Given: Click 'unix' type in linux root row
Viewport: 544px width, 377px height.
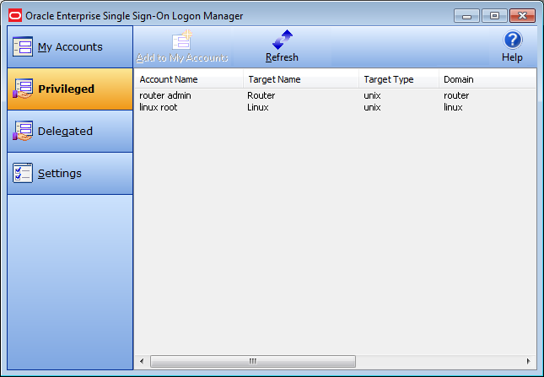Looking at the screenshot, I should [x=372, y=107].
